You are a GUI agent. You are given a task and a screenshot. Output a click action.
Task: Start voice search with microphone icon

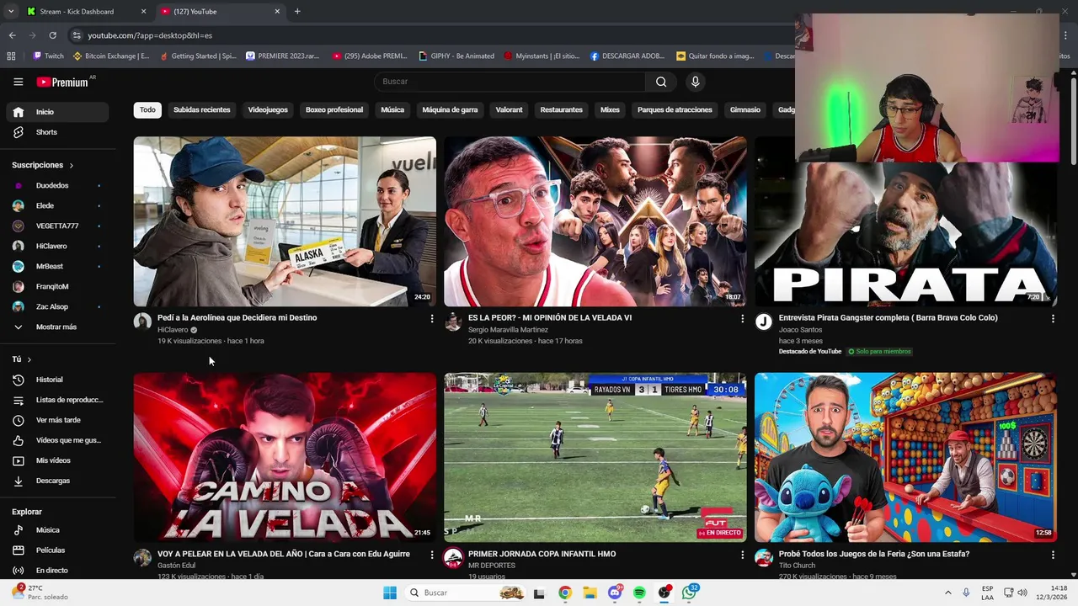pyautogui.click(x=695, y=82)
